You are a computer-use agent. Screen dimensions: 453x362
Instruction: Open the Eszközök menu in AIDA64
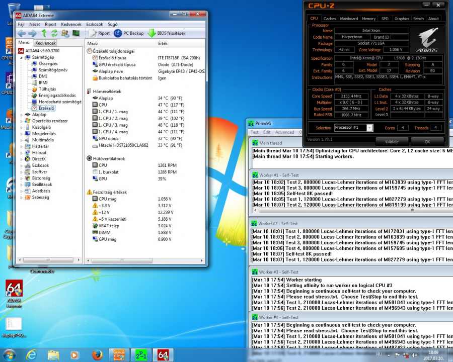tap(95, 24)
